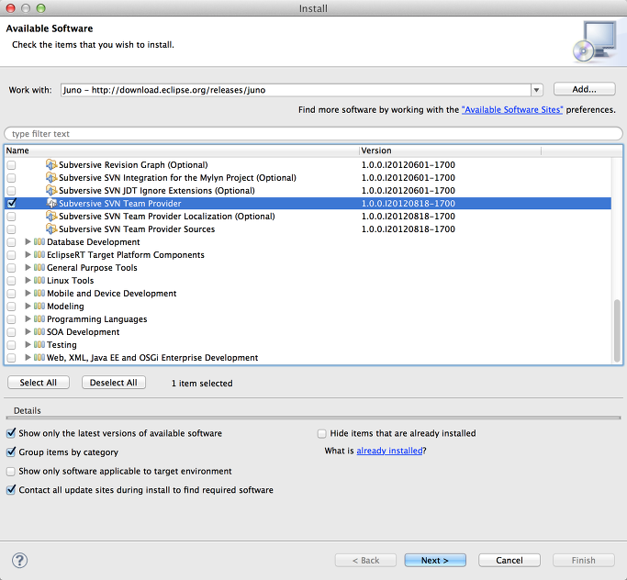Select Subversive SVN Team Provider Localization row
The height and width of the screenshot is (580, 627).
click(x=308, y=216)
